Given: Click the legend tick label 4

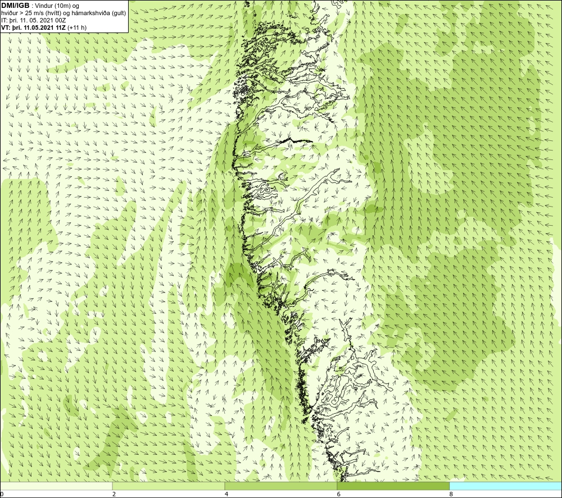Looking at the screenshot, I should click(x=226, y=494).
